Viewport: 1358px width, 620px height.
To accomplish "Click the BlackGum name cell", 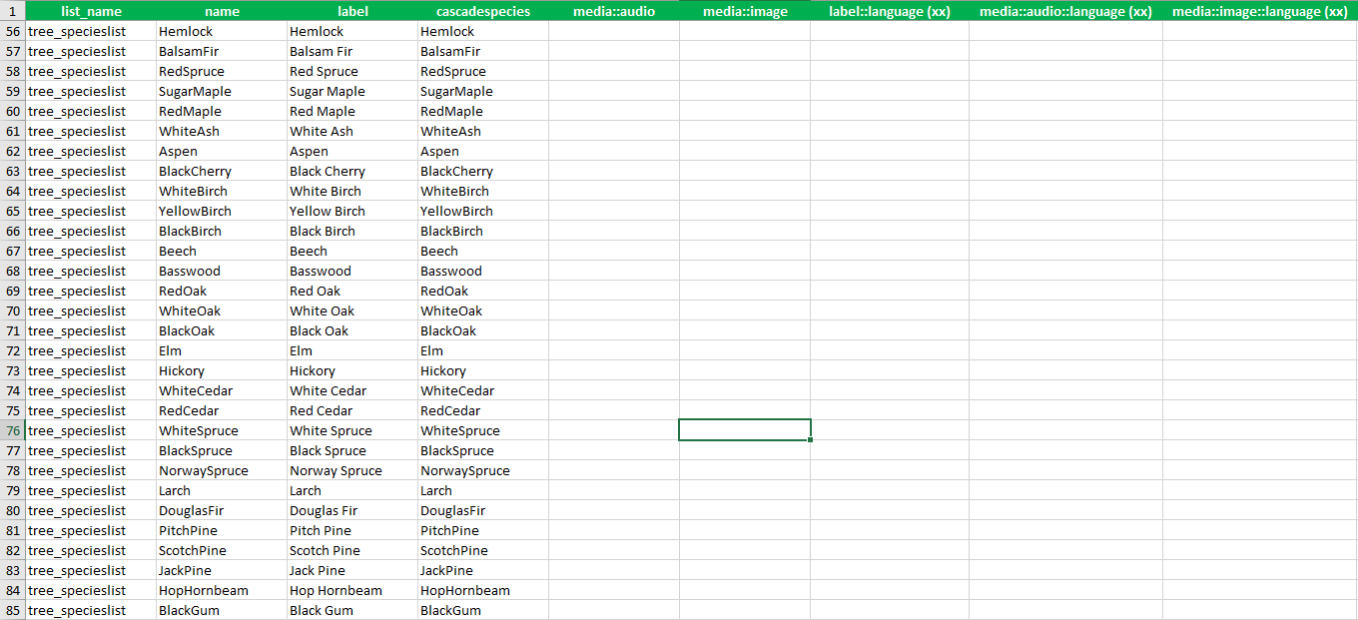I will (222, 610).
